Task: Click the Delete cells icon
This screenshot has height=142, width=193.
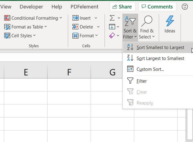Action: 75,27
